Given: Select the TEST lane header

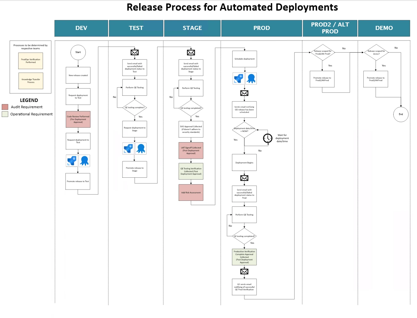Looking at the screenshot, I should coord(136,28).
